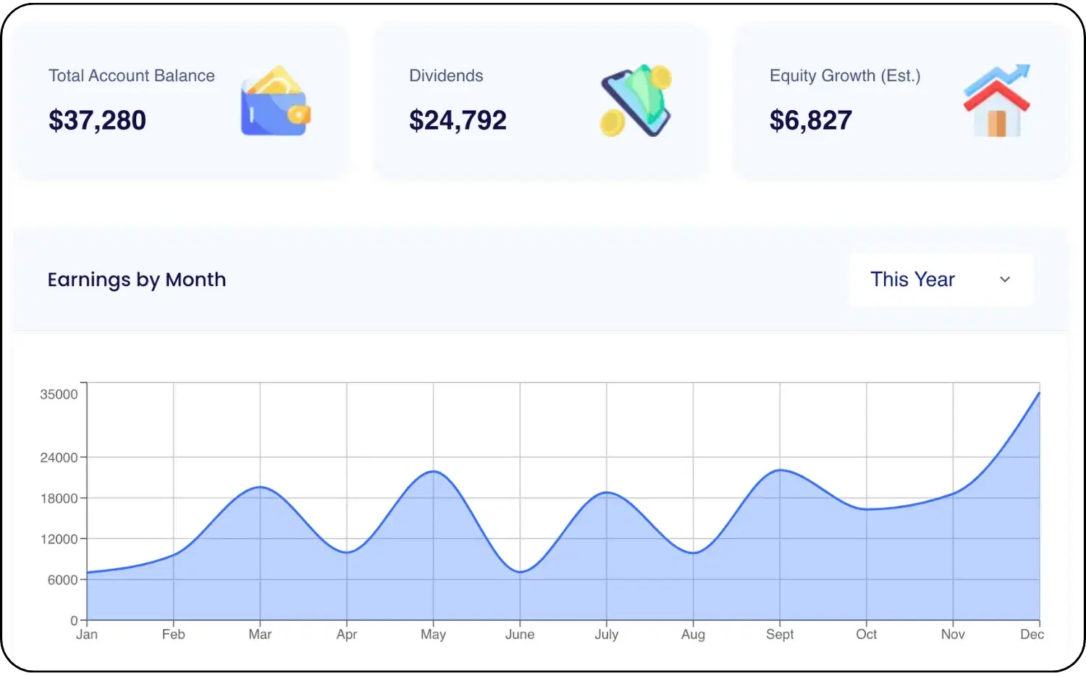Open the This Year dropdown

[x=940, y=280]
